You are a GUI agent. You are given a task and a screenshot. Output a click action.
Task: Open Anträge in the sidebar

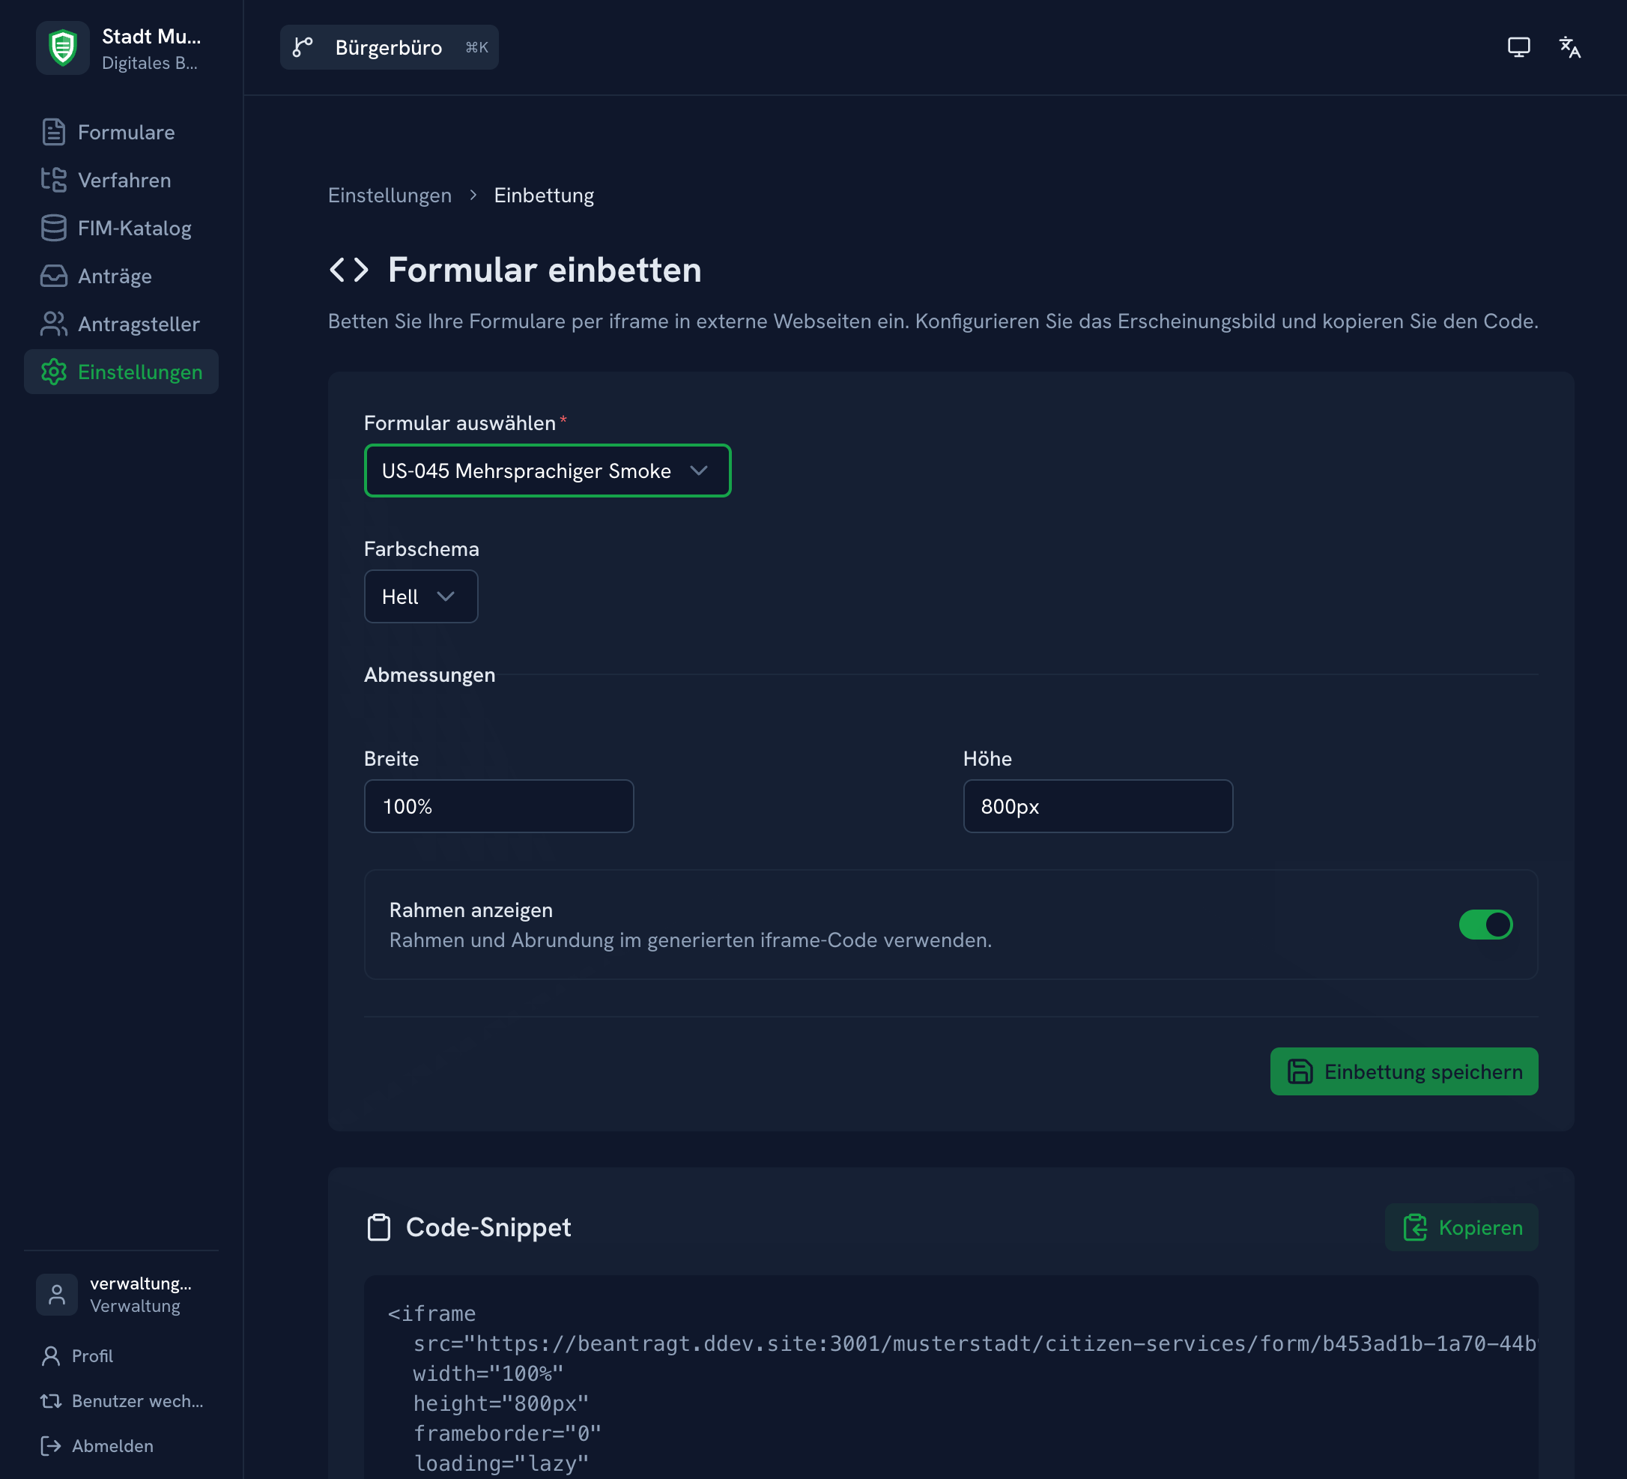tap(121, 276)
